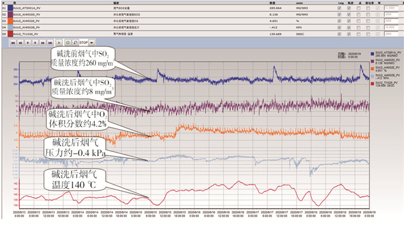Click the % unit cell in row 03
Image resolution: width=404 pixels, height=226 pixels.
point(298,21)
